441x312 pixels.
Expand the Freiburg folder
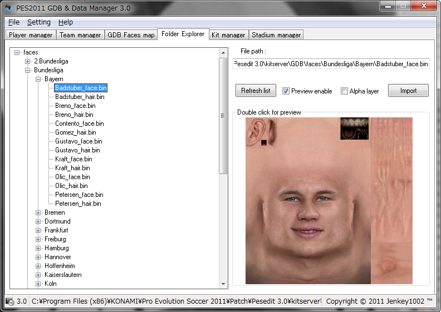click(x=38, y=240)
